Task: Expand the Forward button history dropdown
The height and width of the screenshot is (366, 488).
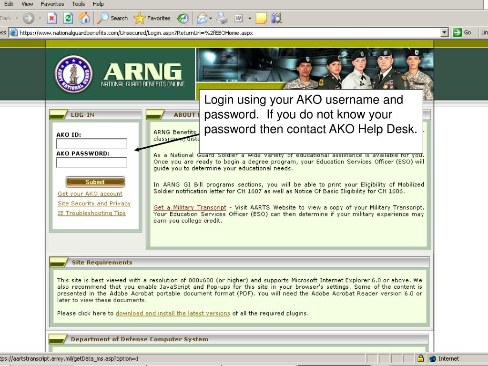Action: click(40, 19)
